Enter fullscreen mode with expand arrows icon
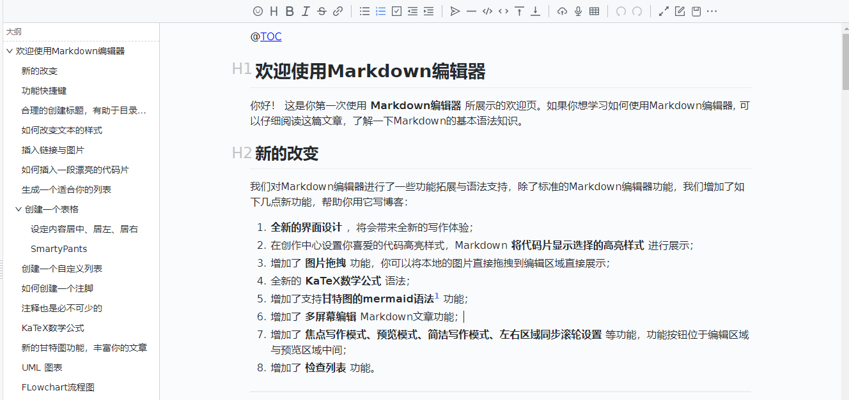 664,11
